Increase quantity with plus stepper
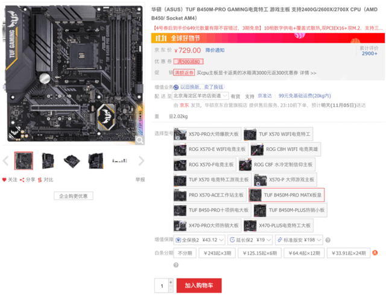The image size is (386, 295). coord(171,282)
